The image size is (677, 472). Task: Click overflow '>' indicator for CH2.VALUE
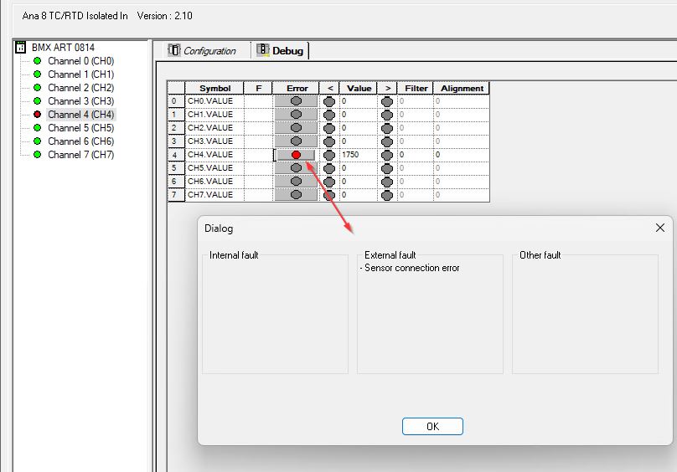[x=387, y=129]
